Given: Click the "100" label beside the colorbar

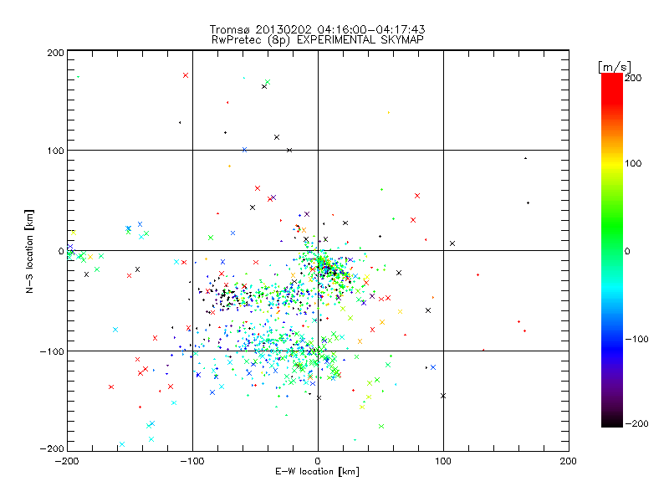Looking at the screenshot, I should (633, 163).
